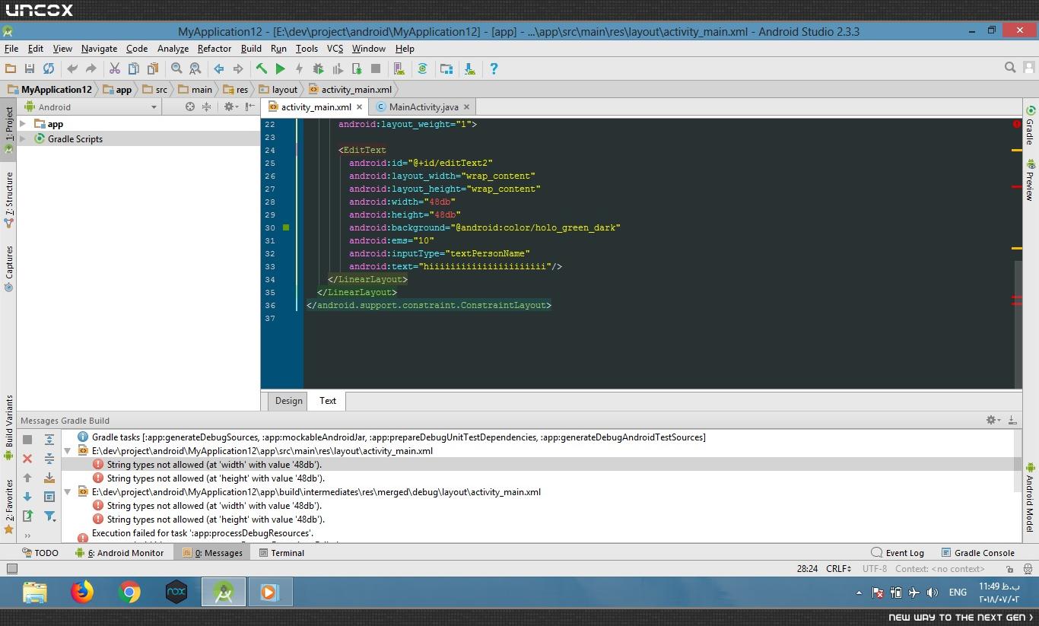The height and width of the screenshot is (626, 1039).
Task: Open Project panel gear settings dropdown
Action: point(230,107)
